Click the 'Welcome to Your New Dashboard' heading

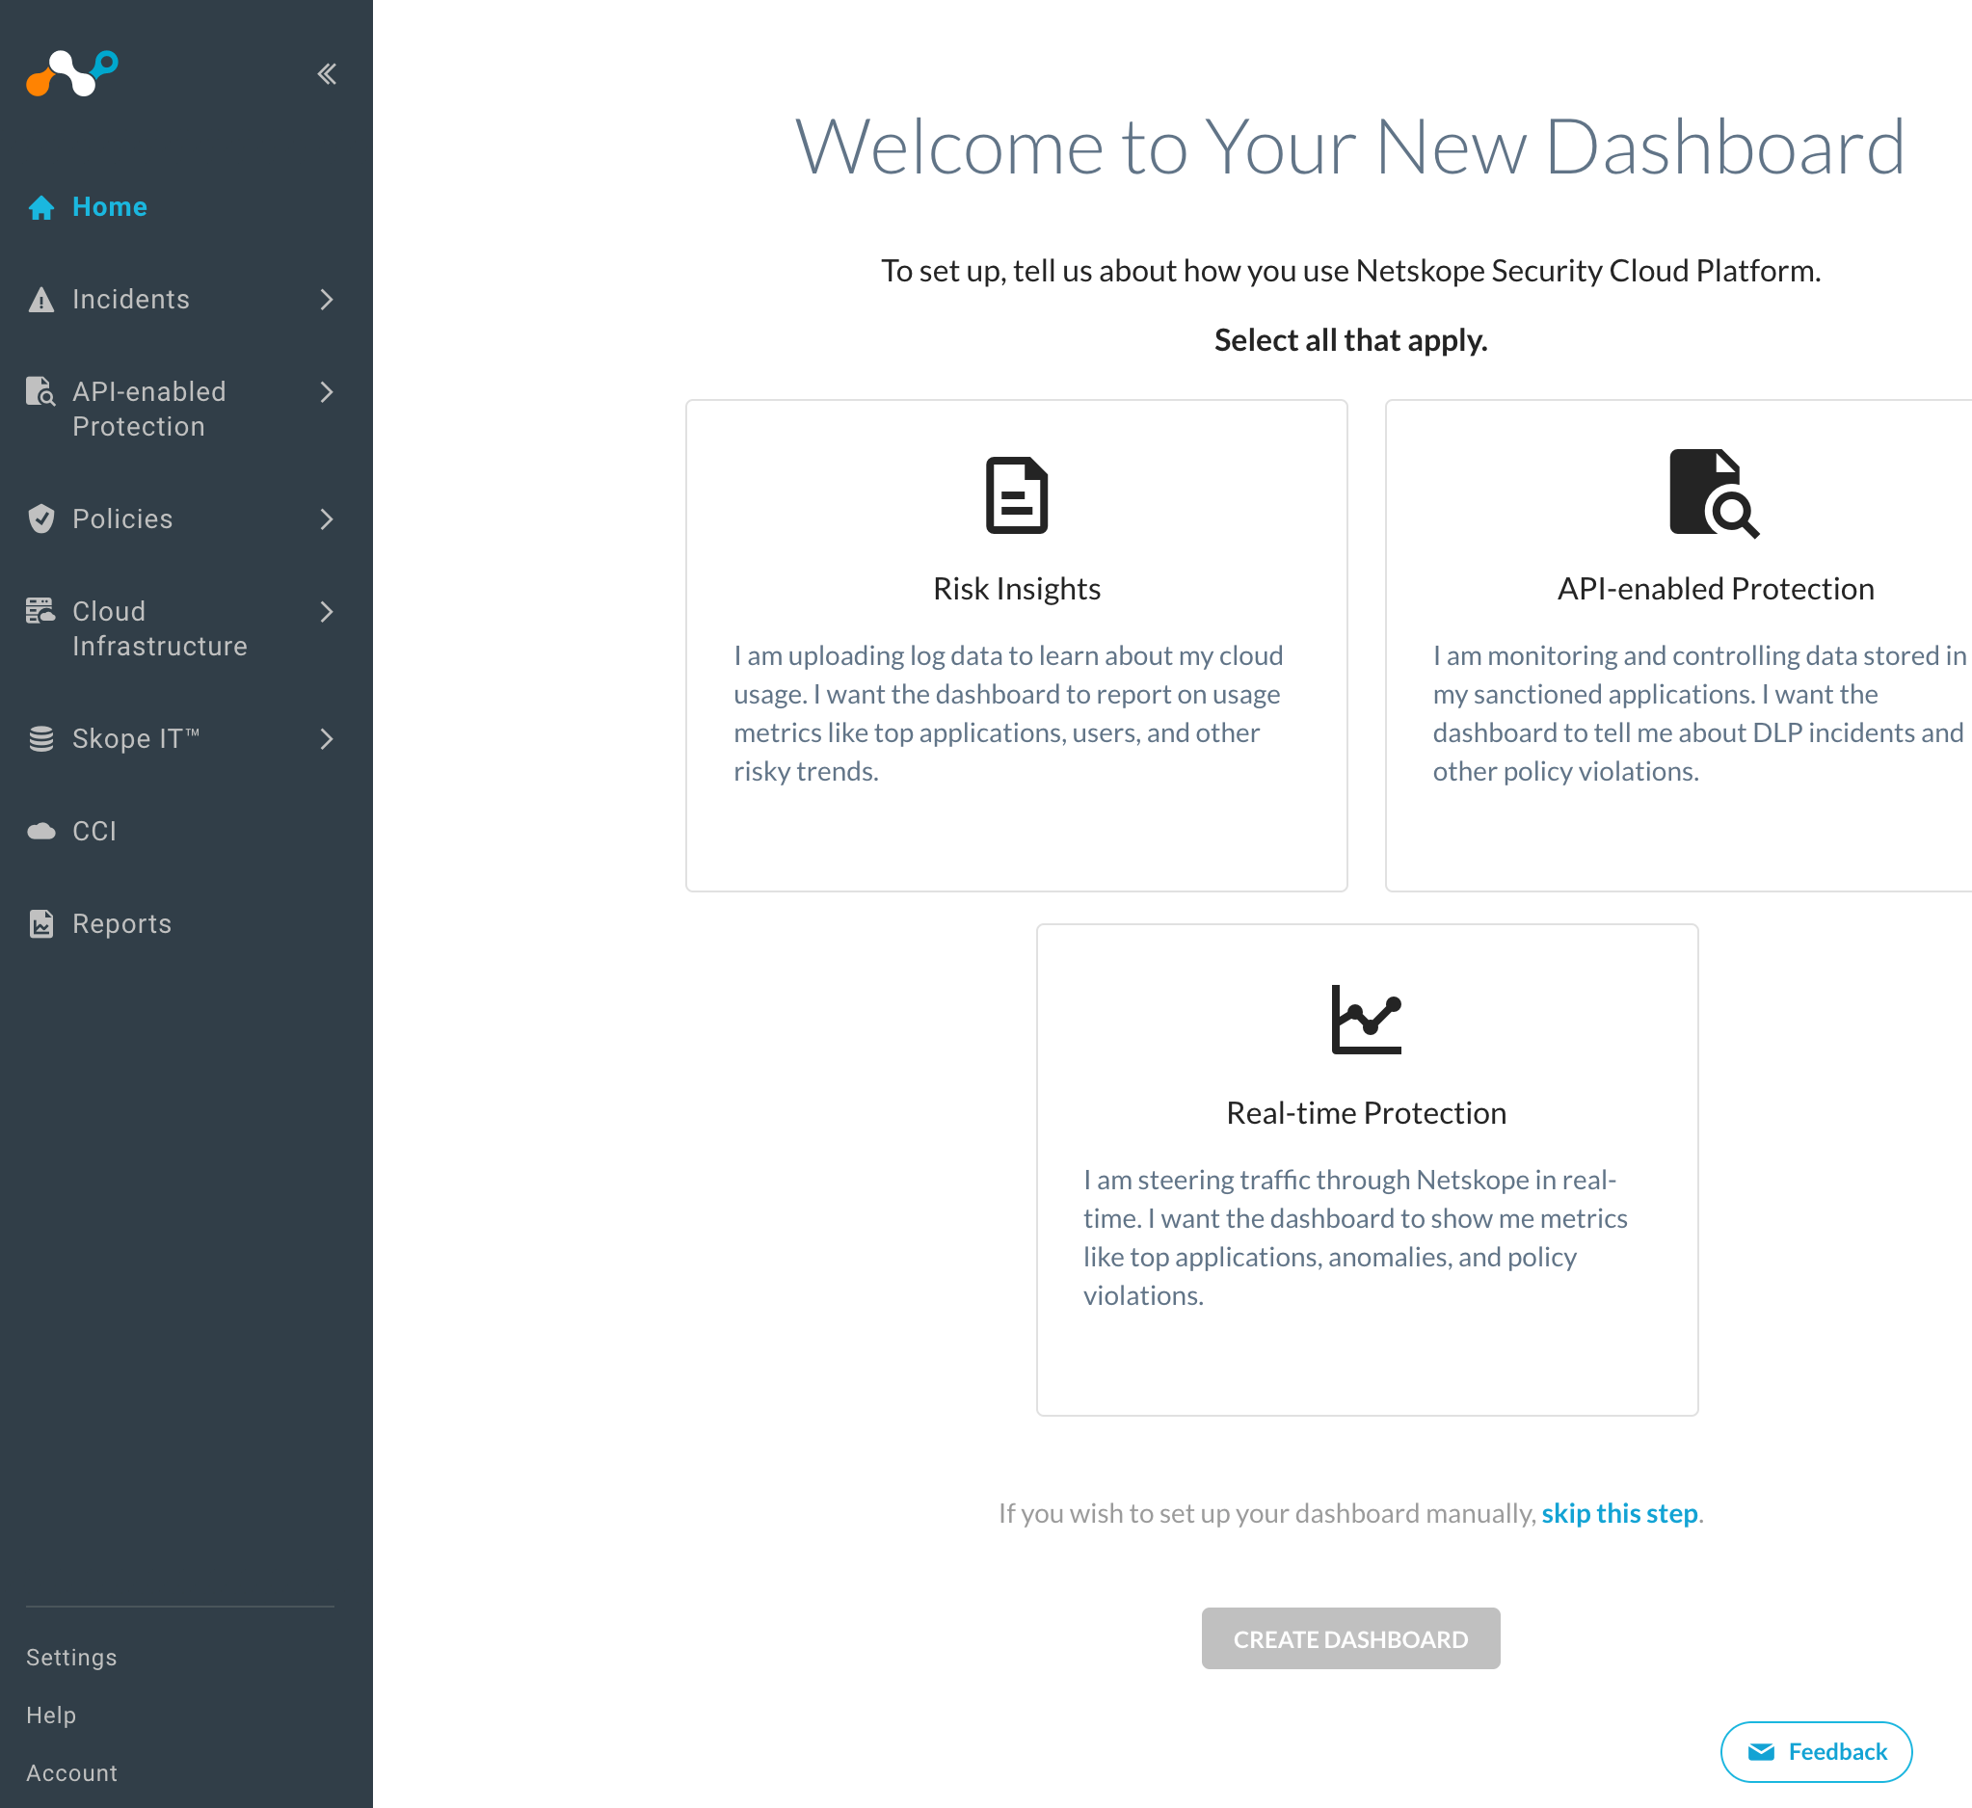(x=1350, y=146)
